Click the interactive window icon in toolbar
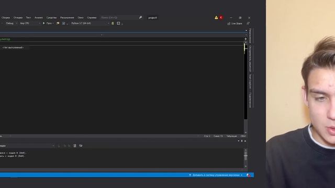335x188 pixels. [118, 23]
